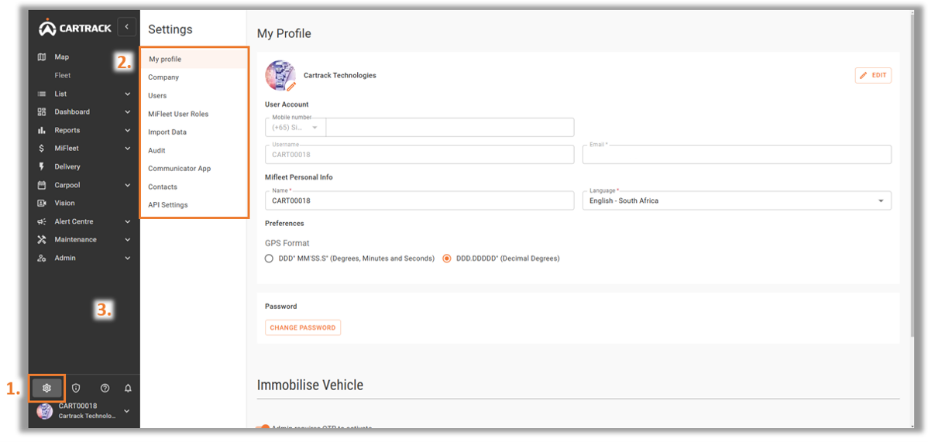Click the user avatar beside CART00018
928x442 pixels.
coord(44,411)
